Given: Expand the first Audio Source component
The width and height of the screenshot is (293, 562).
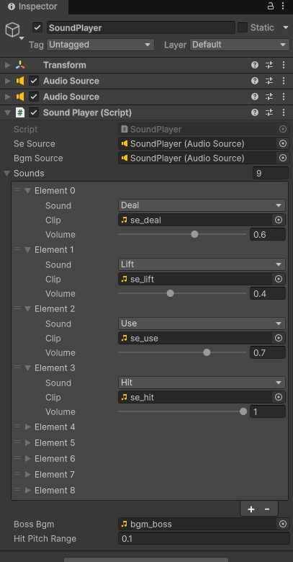Looking at the screenshot, I should click(7, 81).
